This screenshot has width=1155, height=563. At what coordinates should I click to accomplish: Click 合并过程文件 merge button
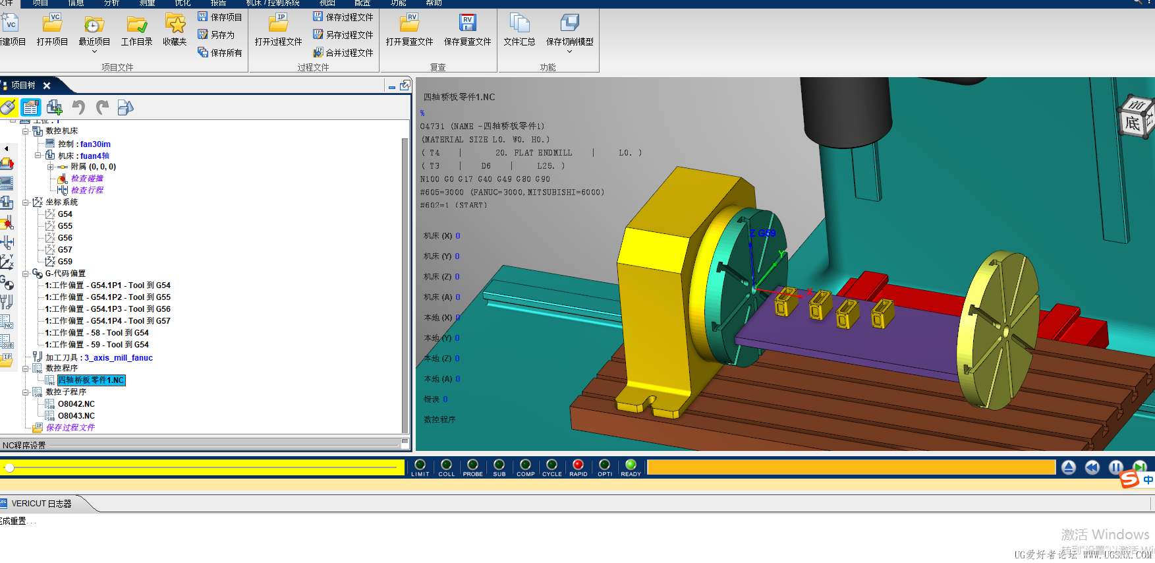click(x=343, y=52)
